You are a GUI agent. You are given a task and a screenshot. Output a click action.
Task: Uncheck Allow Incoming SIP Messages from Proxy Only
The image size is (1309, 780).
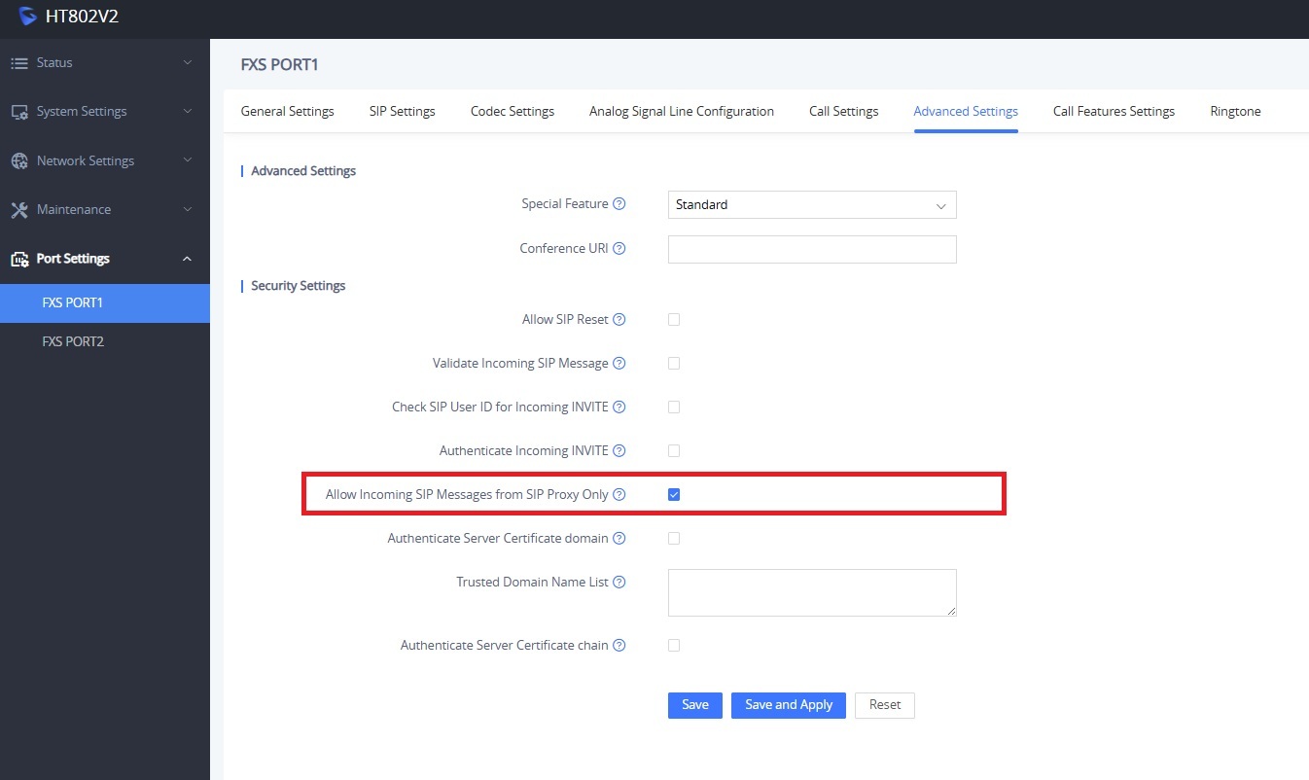pos(674,495)
